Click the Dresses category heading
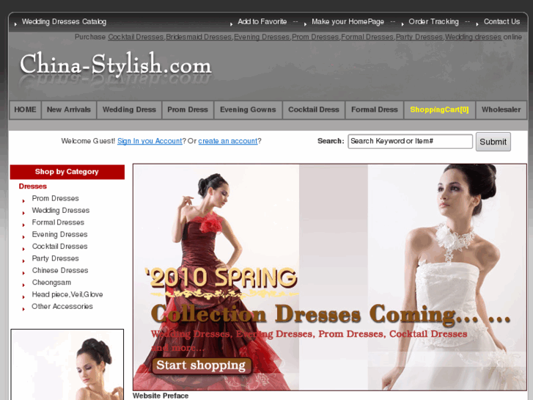 pos(33,186)
